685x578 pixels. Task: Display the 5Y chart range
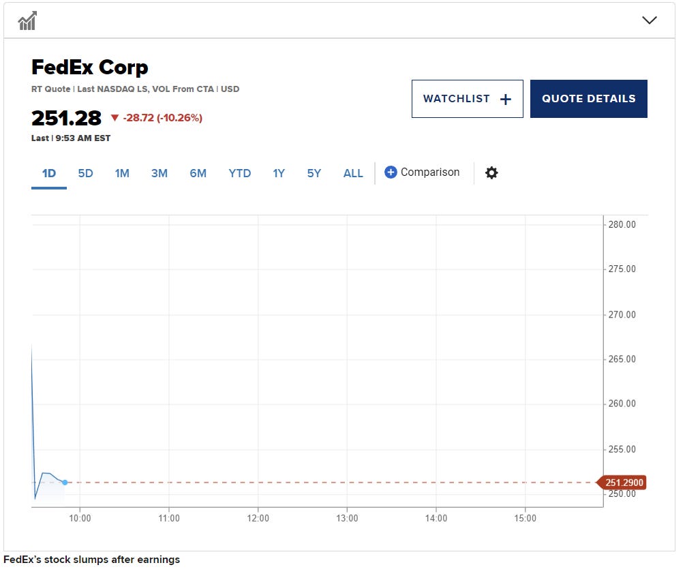[x=314, y=173]
